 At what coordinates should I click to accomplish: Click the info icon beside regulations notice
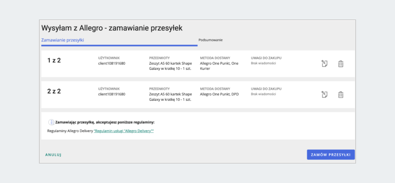pos(51,122)
